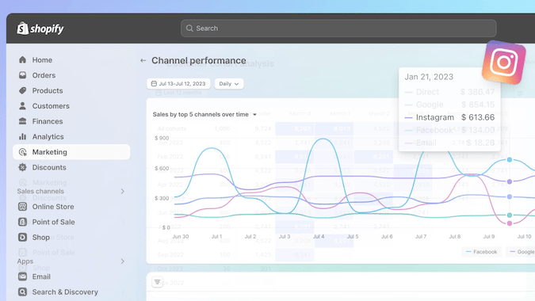Click the Jun 30 axis label

(181, 236)
